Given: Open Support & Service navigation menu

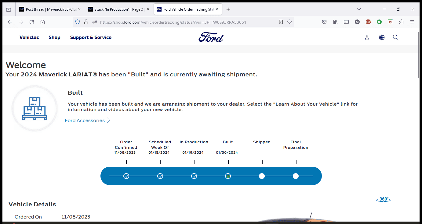Looking at the screenshot, I should pos(91,37).
